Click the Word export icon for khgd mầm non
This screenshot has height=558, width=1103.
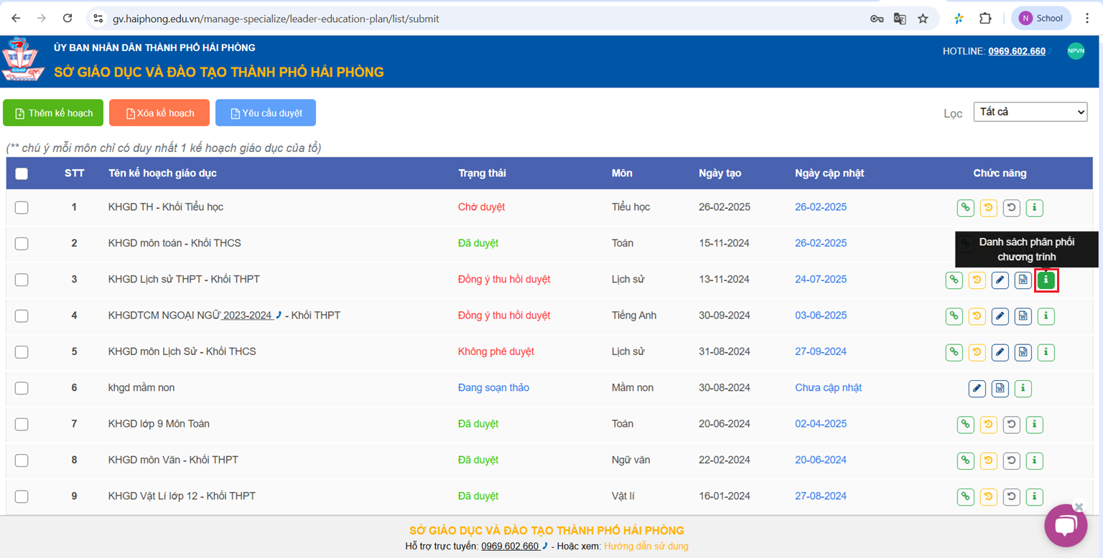(x=1000, y=388)
